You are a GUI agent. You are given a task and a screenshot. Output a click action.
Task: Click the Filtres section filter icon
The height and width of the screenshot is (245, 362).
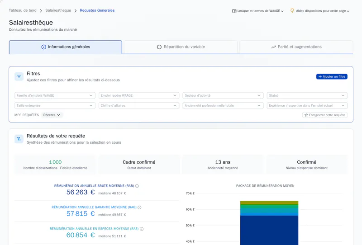[x=19, y=76]
